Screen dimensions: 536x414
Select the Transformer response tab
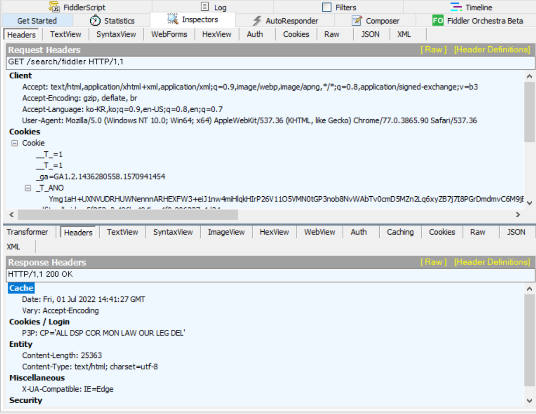click(27, 232)
